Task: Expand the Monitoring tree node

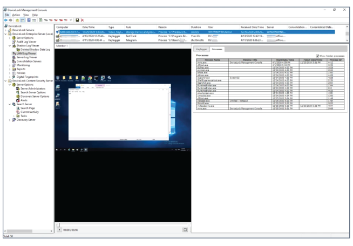Action: 9,65
